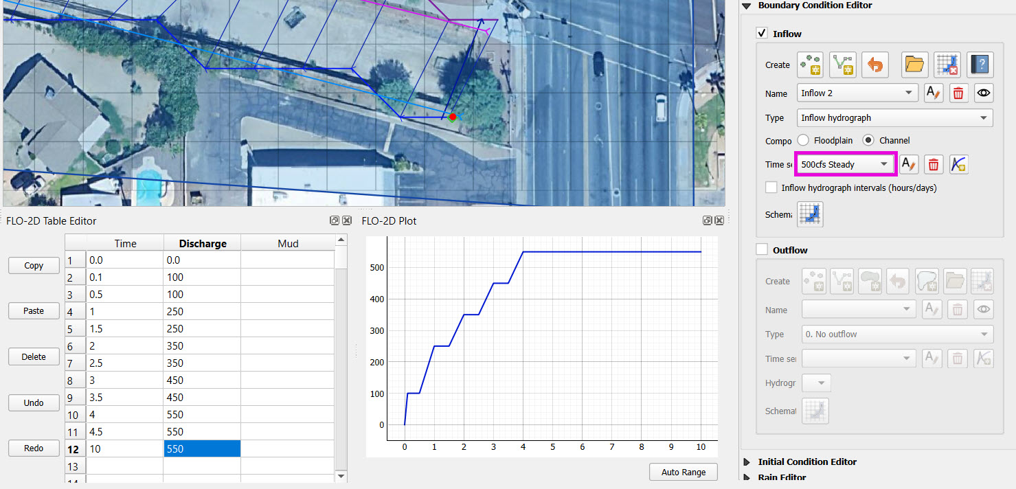1016x489 pixels.
Task: Toggle the eye icon next to Inflow 2
Action: coord(984,93)
